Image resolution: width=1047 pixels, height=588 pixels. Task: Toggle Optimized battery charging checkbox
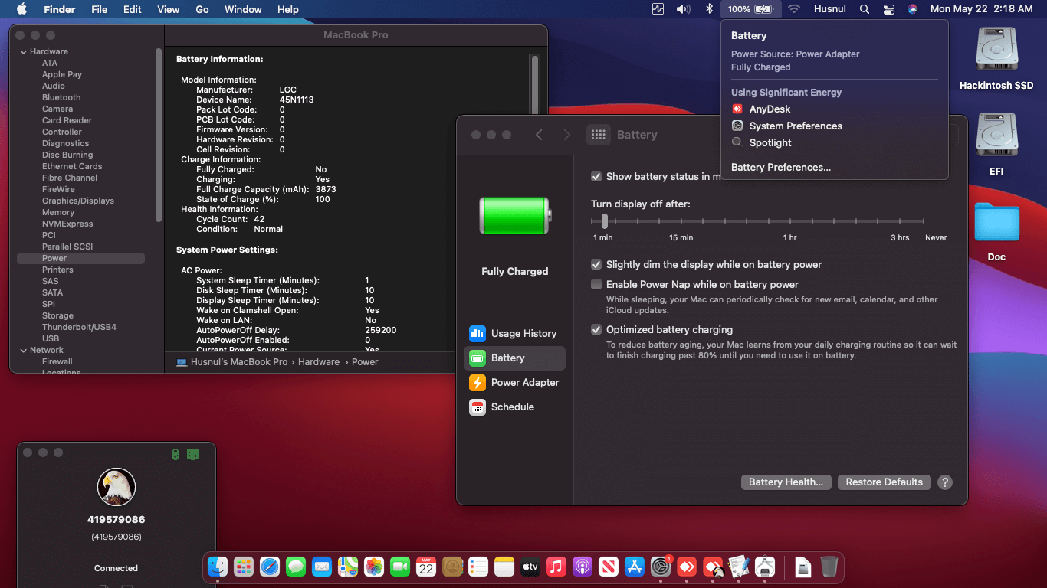(596, 329)
